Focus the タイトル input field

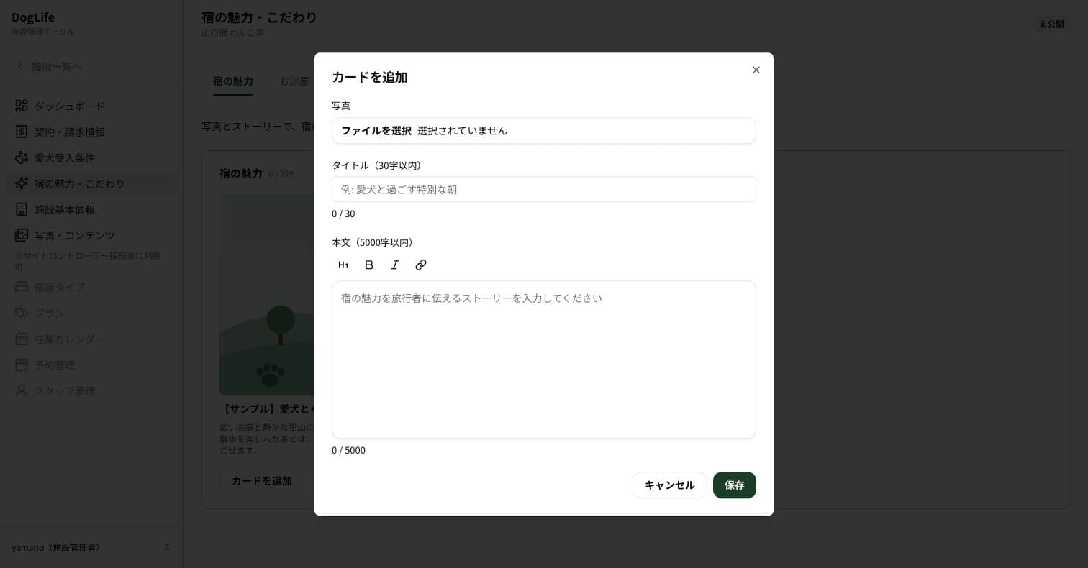click(x=544, y=189)
